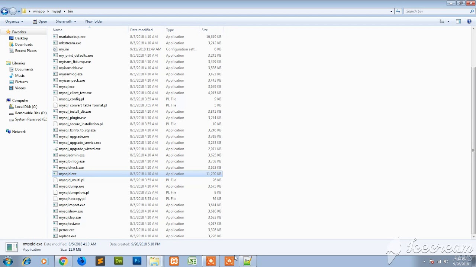Open Local Disk (C:)

click(26, 107)
